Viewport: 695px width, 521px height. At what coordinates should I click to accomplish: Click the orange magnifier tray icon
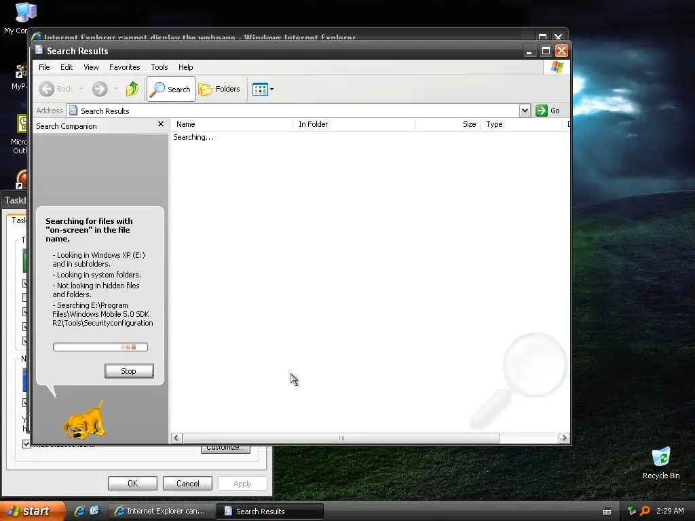pos(645,511)
